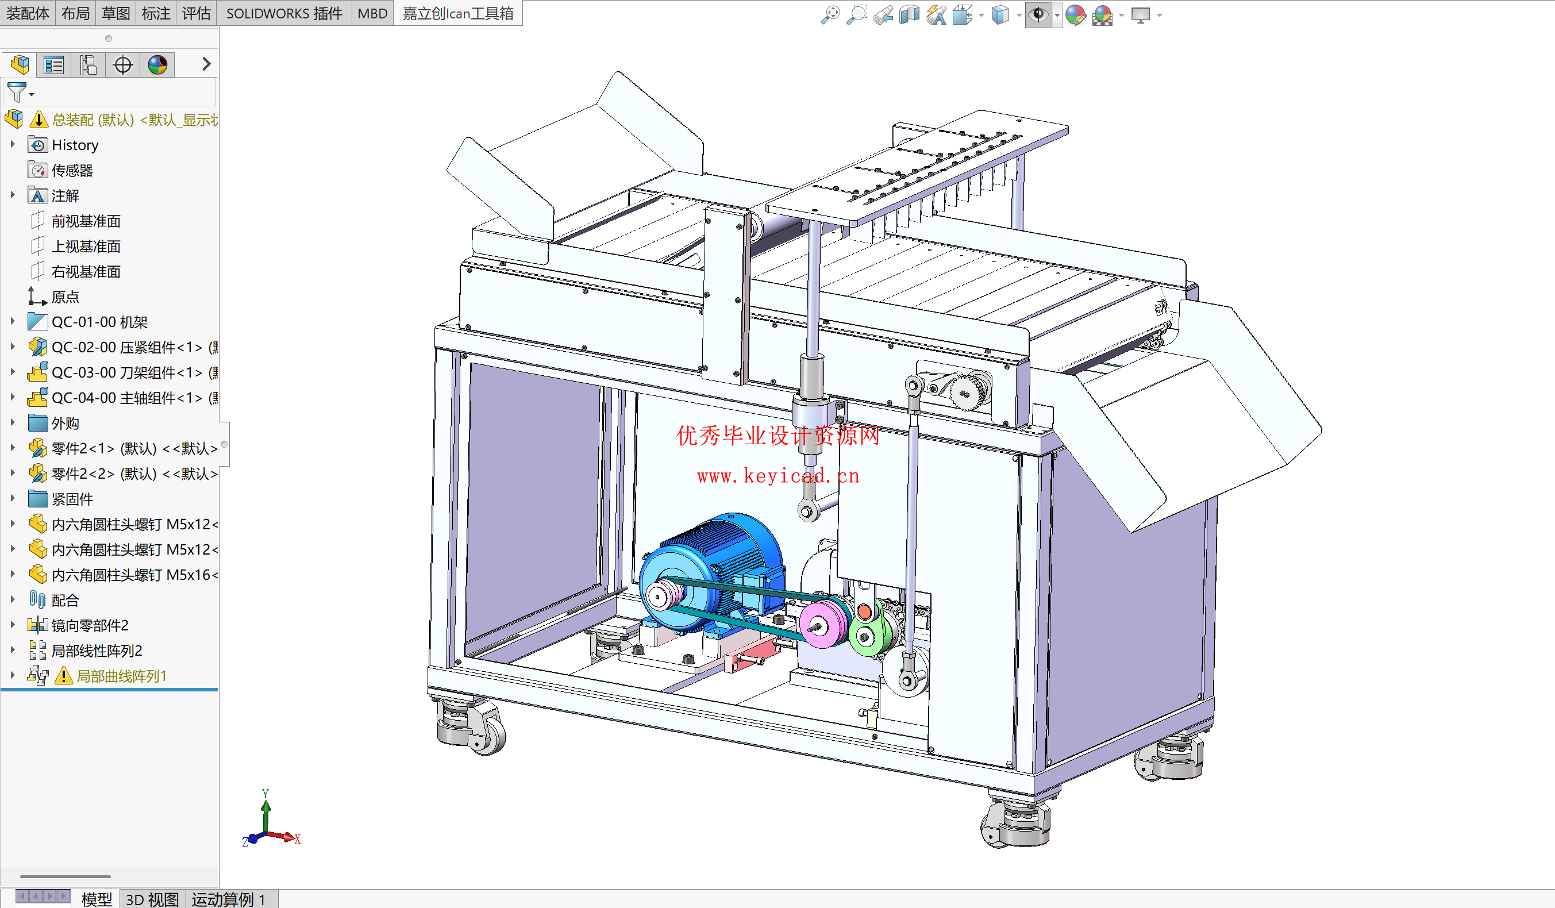Viewport: 1555px width, 908px height.
Task: Select the 传感器 sensors item
Action: tap(60, 170)
